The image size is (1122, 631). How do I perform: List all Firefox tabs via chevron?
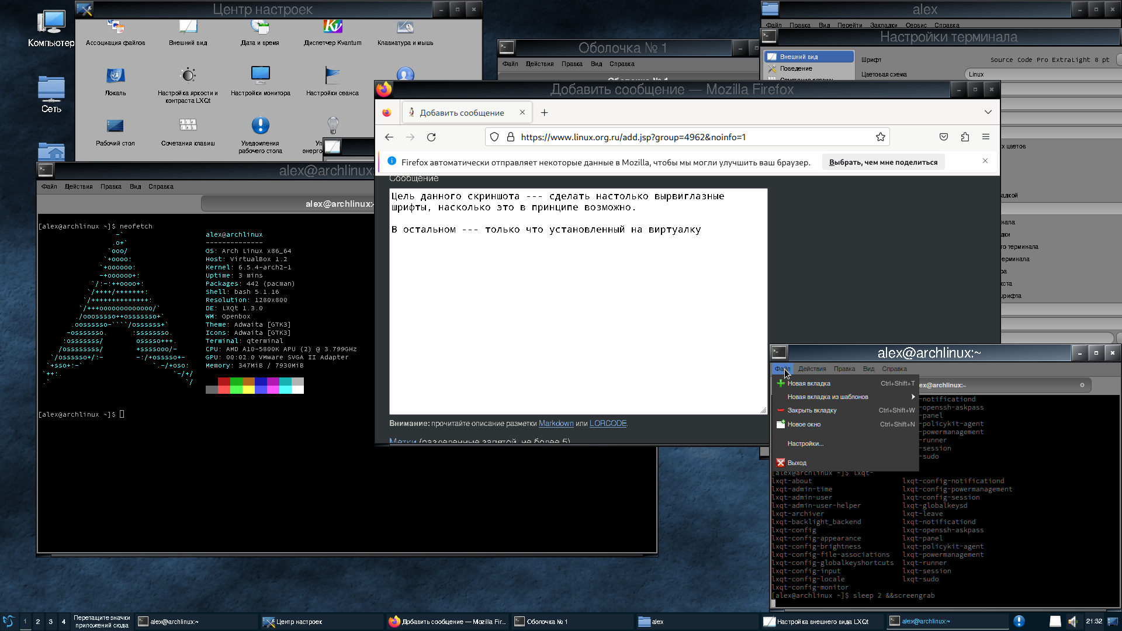tap(988, 112)
